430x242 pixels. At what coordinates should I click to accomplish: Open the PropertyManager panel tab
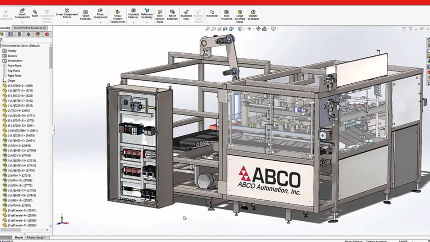click(10, 34)
